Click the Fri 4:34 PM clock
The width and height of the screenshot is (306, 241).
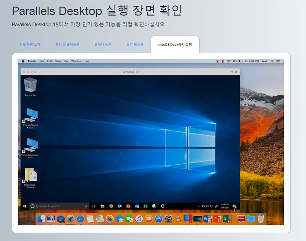coord(252,61)
